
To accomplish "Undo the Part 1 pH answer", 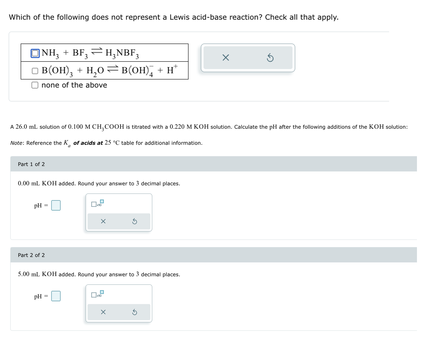I will click(x=134, y=221).
